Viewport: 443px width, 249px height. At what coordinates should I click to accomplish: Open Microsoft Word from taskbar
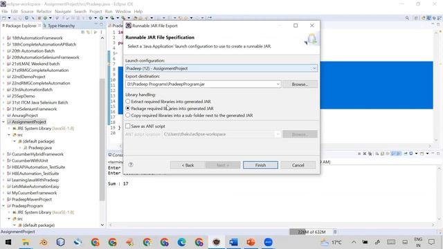tap(234, 242)
